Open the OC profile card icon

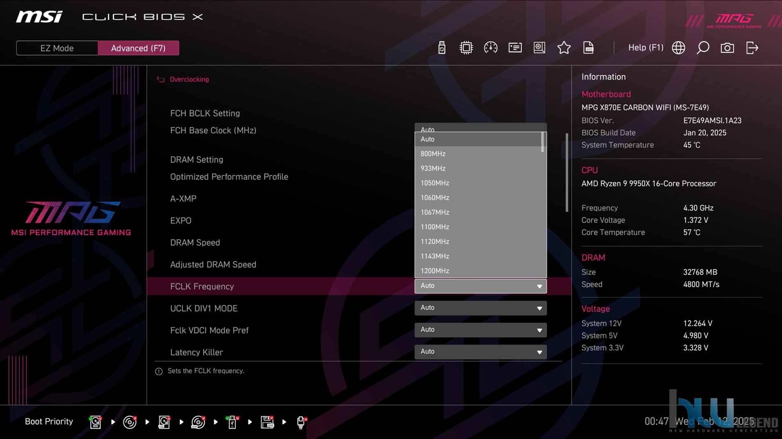pos(515,48)
